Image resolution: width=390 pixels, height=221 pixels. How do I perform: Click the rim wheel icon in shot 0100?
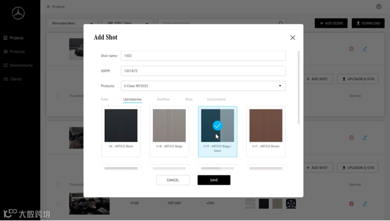click(x=291, y=204)
